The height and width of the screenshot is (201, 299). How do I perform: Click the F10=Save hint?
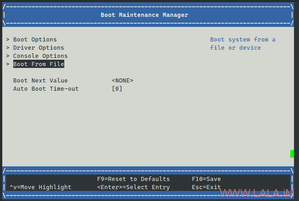206,179
